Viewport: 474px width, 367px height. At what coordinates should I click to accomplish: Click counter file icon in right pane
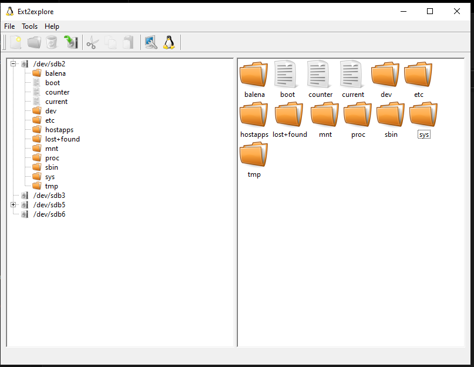tap(319, 75)
